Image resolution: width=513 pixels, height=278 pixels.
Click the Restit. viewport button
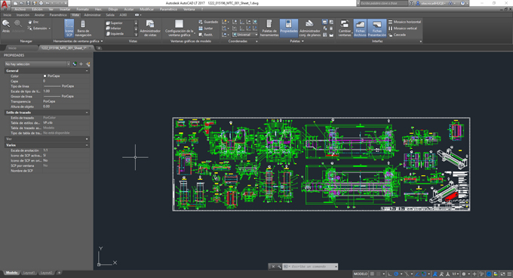(206, 35)
